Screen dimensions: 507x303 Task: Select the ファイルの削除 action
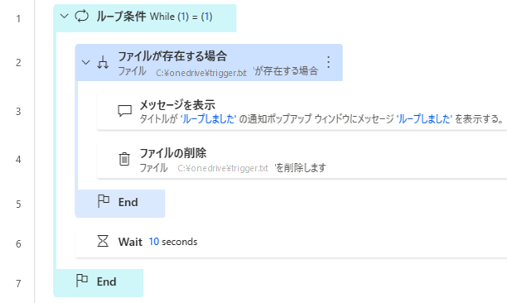[x=302, y=160]
